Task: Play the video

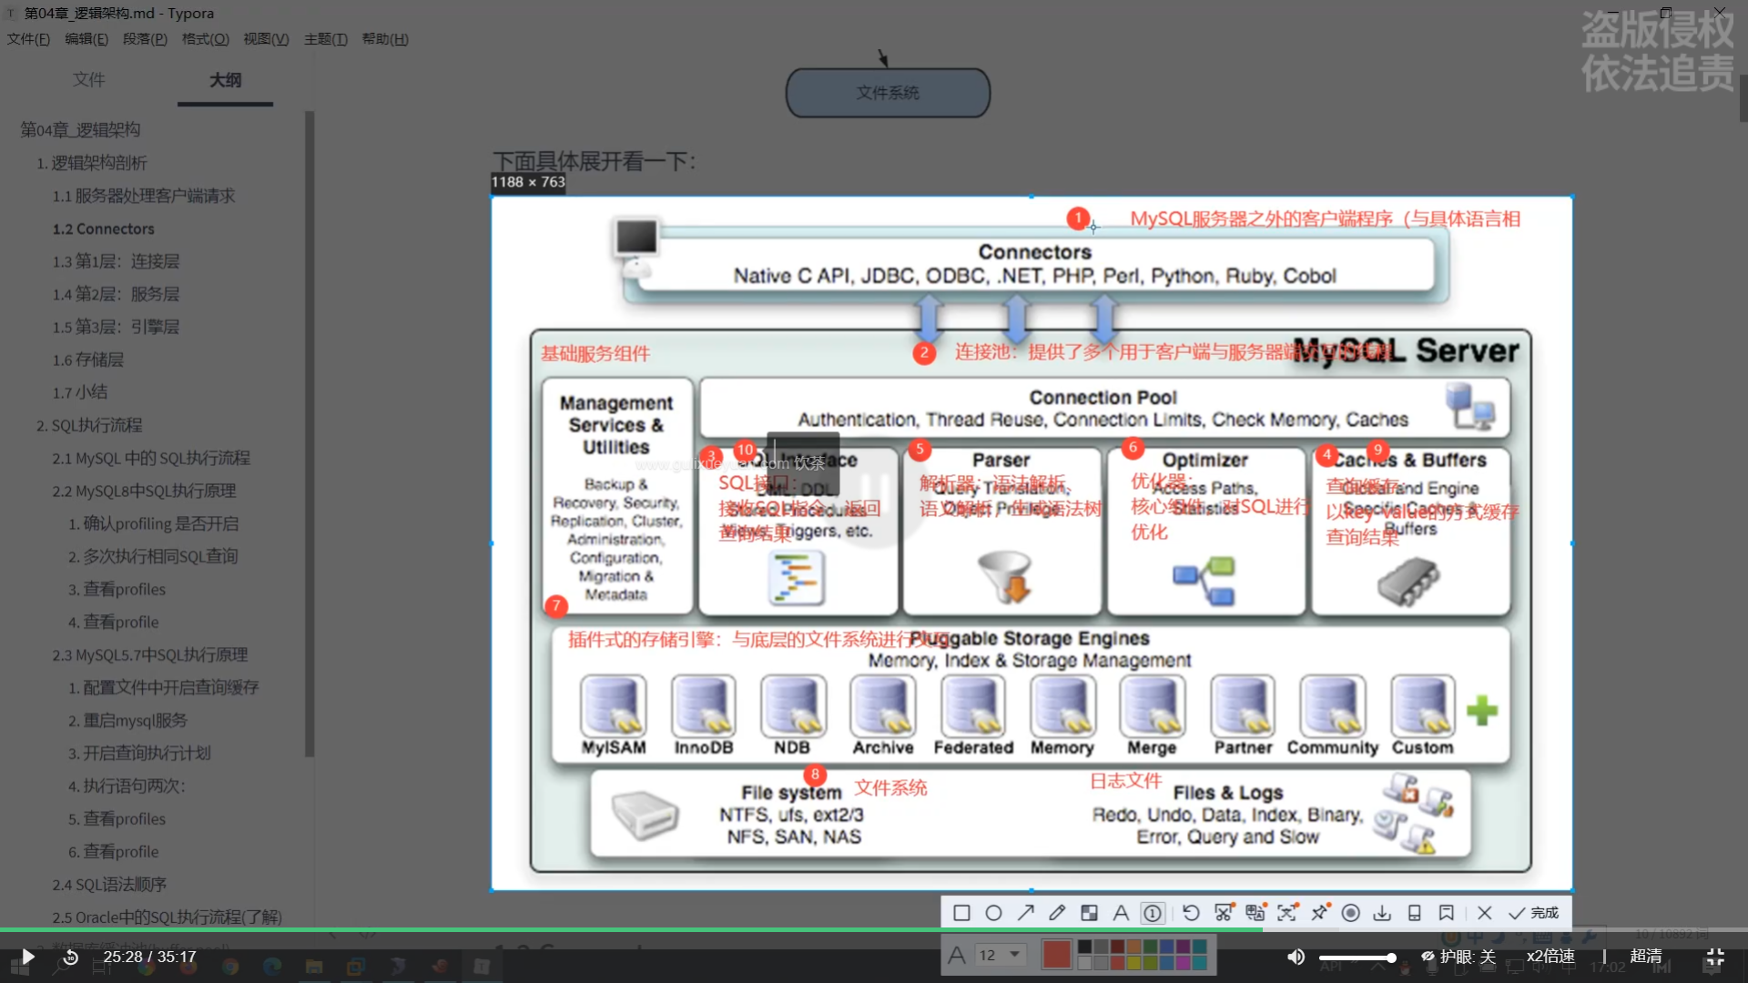Action: (27, 957)
